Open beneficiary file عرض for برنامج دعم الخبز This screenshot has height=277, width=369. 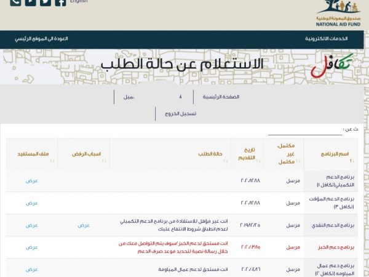point(32,247)
